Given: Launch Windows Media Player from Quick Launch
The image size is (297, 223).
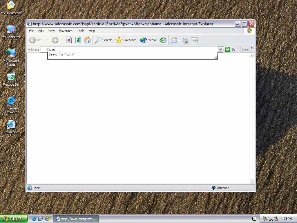Looking at the screenshot, I should pos(47,219).
